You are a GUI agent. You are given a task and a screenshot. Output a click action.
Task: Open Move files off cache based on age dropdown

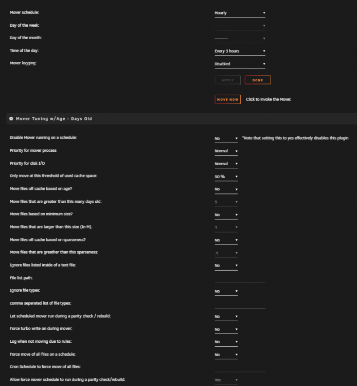(x=226, y=189)
